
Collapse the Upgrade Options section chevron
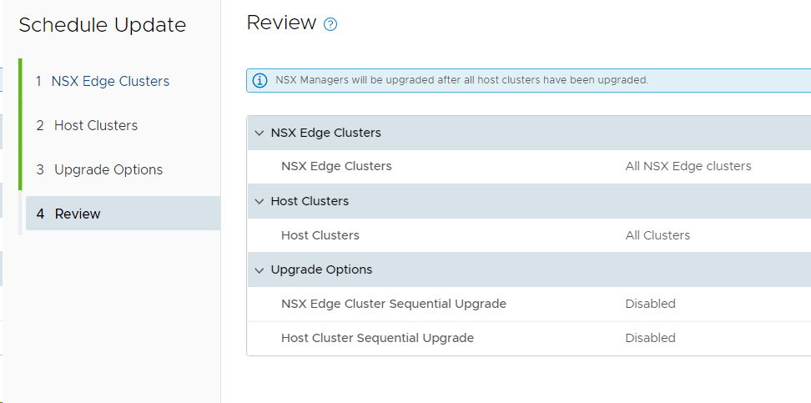(259, 270)
